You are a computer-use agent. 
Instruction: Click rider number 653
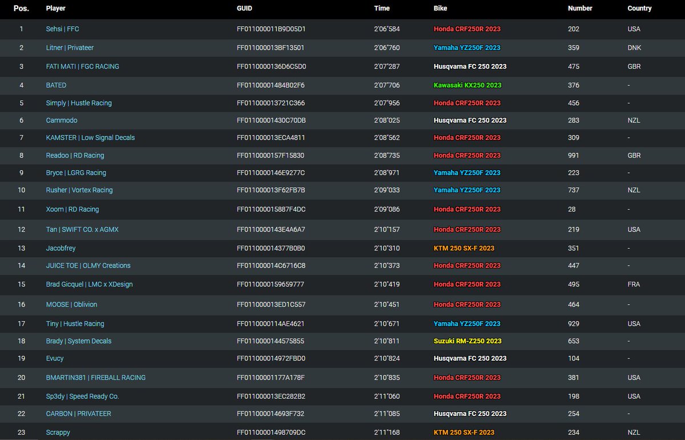coord(574,341)
